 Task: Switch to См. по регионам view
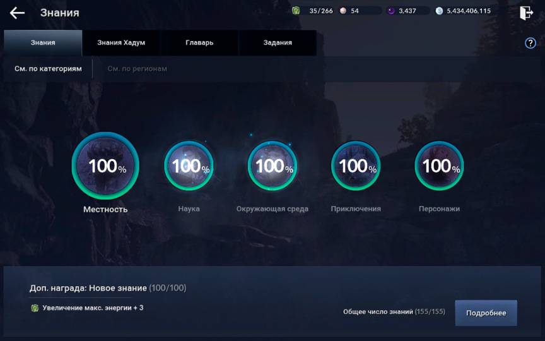click(x=137, y=68)
